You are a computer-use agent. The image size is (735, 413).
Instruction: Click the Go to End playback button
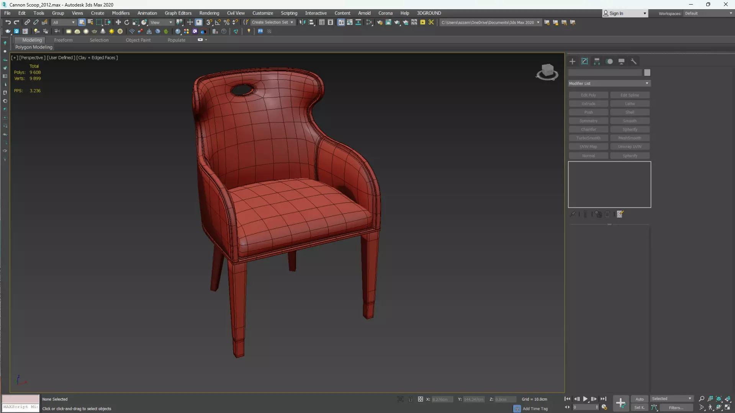click(603, 399)
